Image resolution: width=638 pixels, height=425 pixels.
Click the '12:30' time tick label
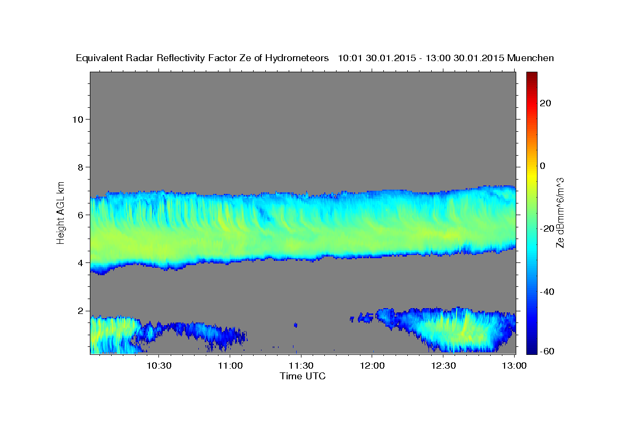[x=444, y=366]
